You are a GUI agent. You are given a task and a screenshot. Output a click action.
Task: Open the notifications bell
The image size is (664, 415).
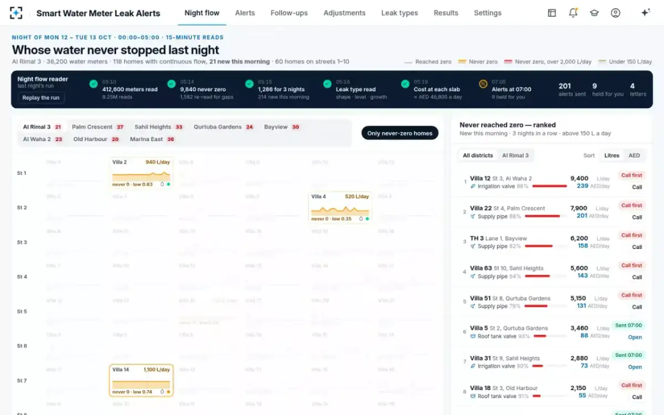[573, 13]
